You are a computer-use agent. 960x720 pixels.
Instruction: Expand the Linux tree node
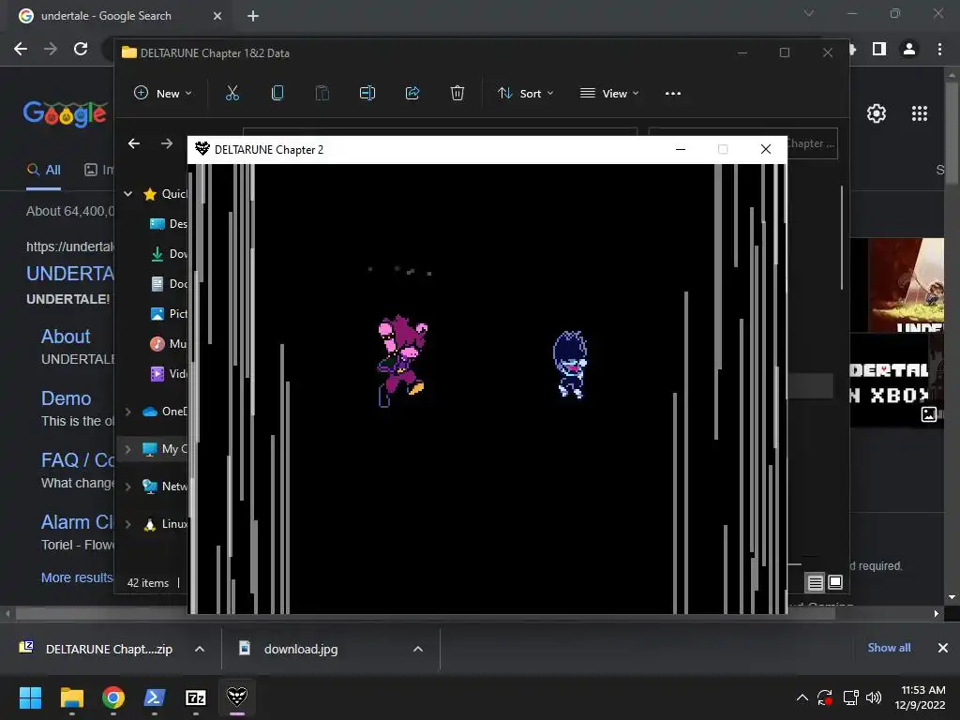(127, 524)
